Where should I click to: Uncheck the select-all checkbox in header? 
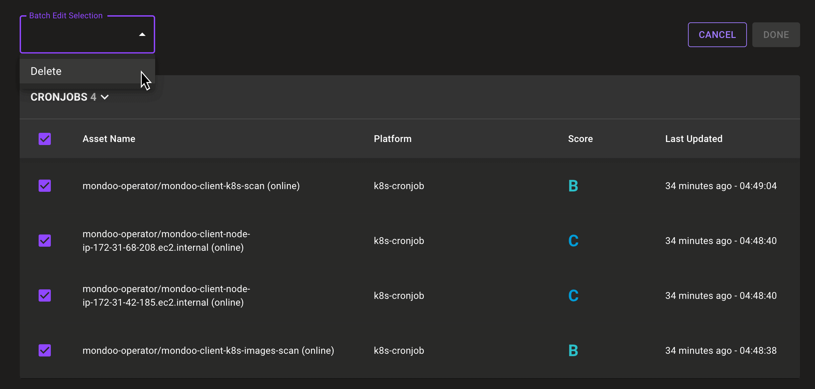(x=44, y=139)
